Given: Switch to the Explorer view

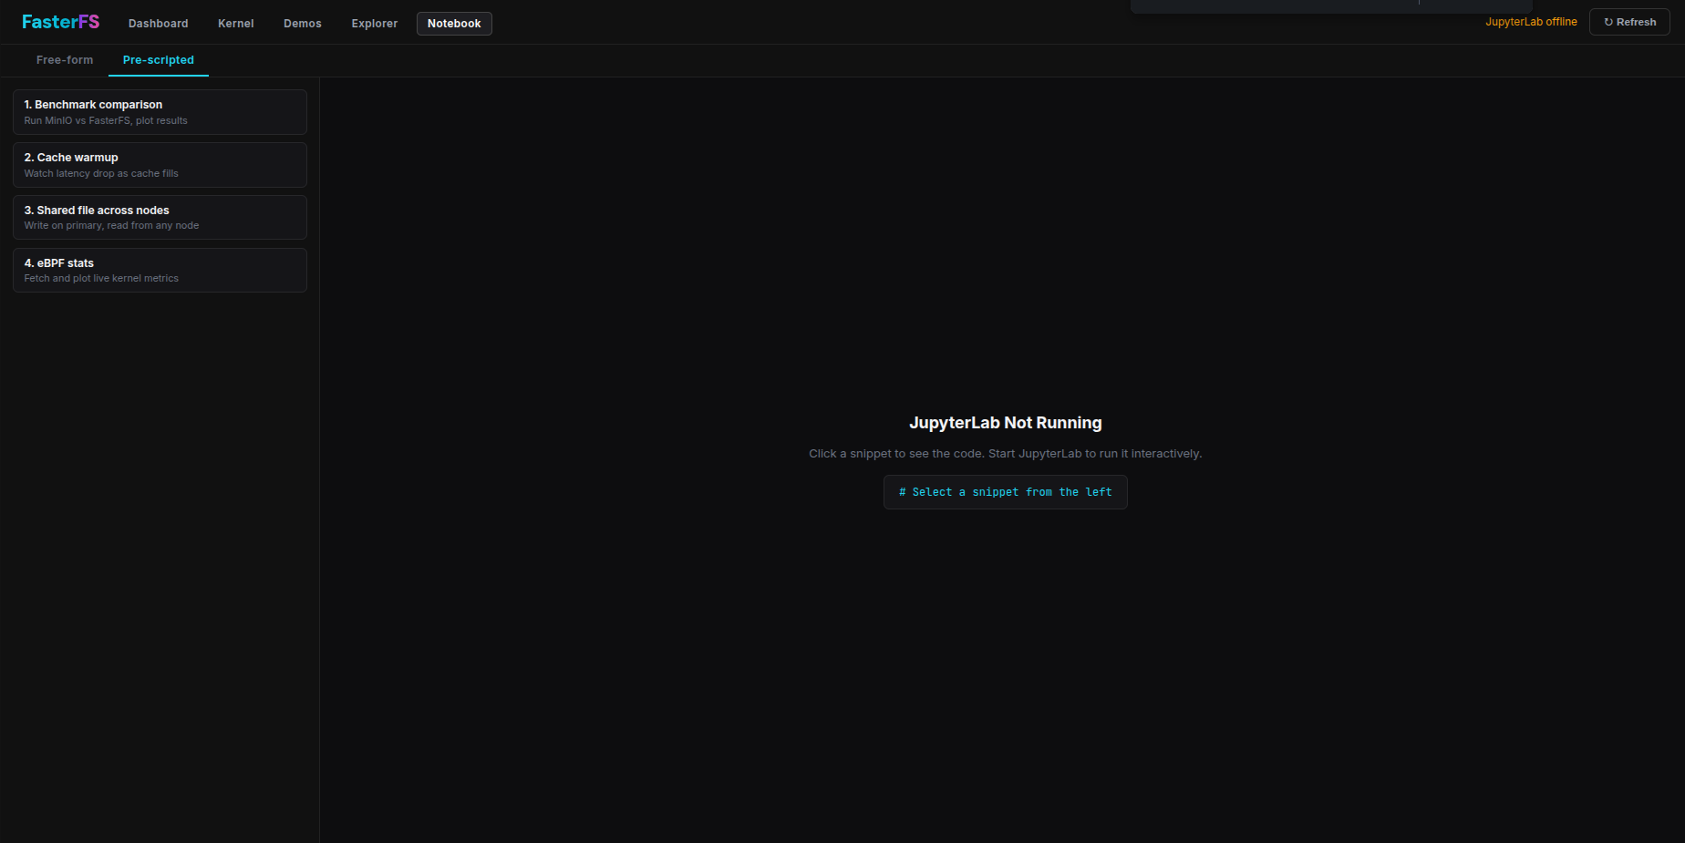Looking at the screenshot, I should point(374,24).
